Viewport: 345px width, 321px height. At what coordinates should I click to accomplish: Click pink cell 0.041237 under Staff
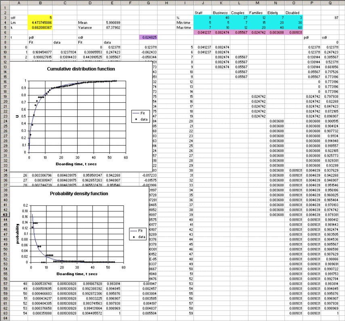point(203,32)
